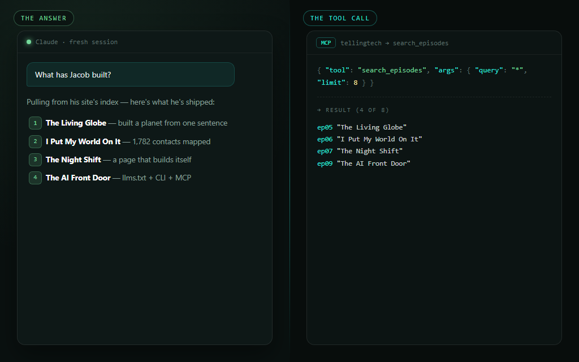This screenshot has width=579, height=362.
Task: Click "search_episodes" value in the JSON call
Action: tap(392, 70)
